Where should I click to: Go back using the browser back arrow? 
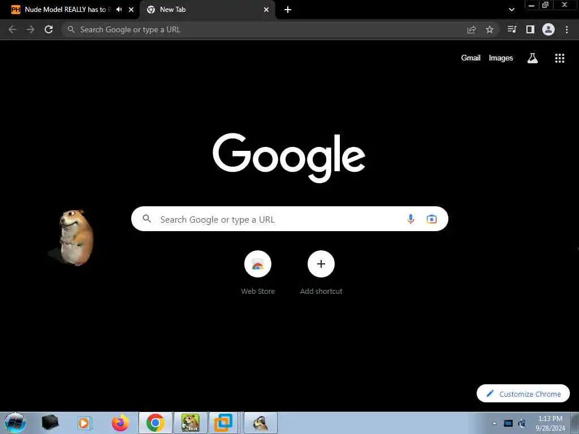click(x=12, y=29)
